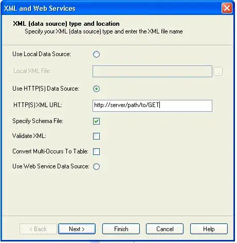This screenshot has height=243, width=237.
Task: Click inside the HTTP(S) XML URL field
Action: [152, 106]
